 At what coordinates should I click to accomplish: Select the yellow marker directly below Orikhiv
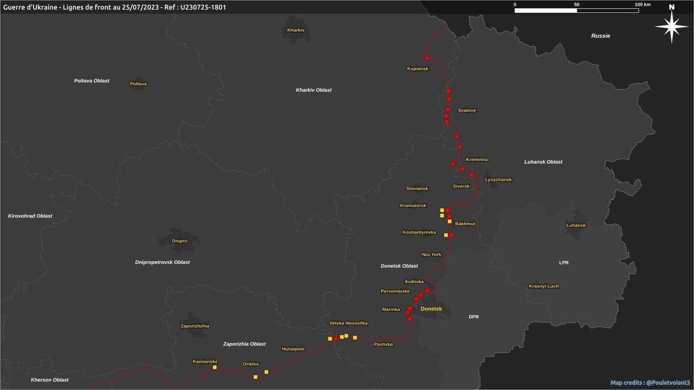click(256, 377)
